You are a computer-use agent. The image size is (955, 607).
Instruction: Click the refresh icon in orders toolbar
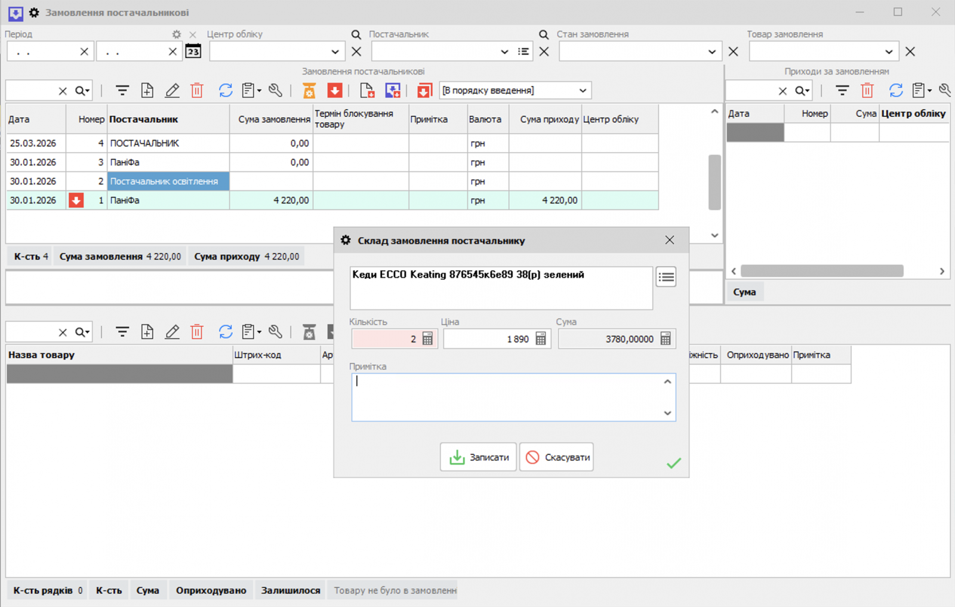(x=225, y=90)
